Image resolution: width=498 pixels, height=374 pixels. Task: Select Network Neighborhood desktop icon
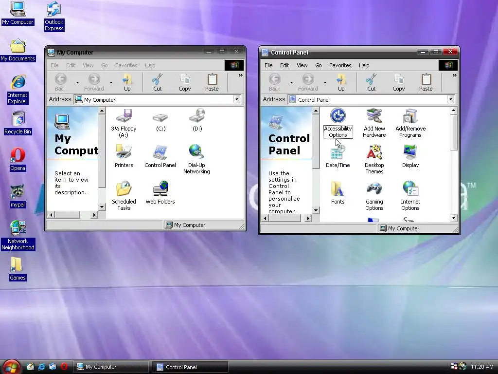(x=18, y=236)
